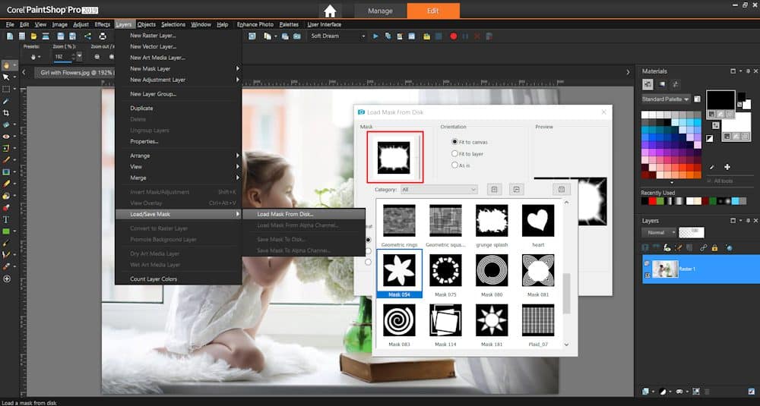The height and width of the screenshot is (406, 760).
Task: Select the heart mask thumbnail
Action: coord(538,221)
